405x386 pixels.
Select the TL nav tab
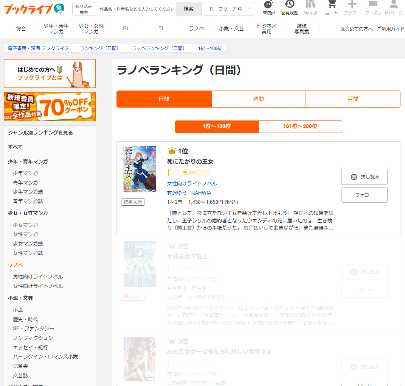(161, 29)
